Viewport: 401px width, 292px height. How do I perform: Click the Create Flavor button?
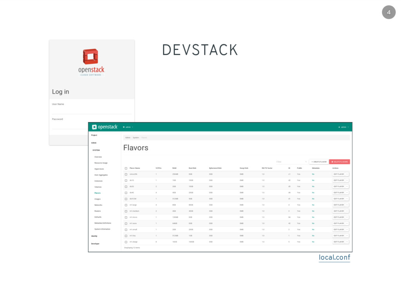319,162
